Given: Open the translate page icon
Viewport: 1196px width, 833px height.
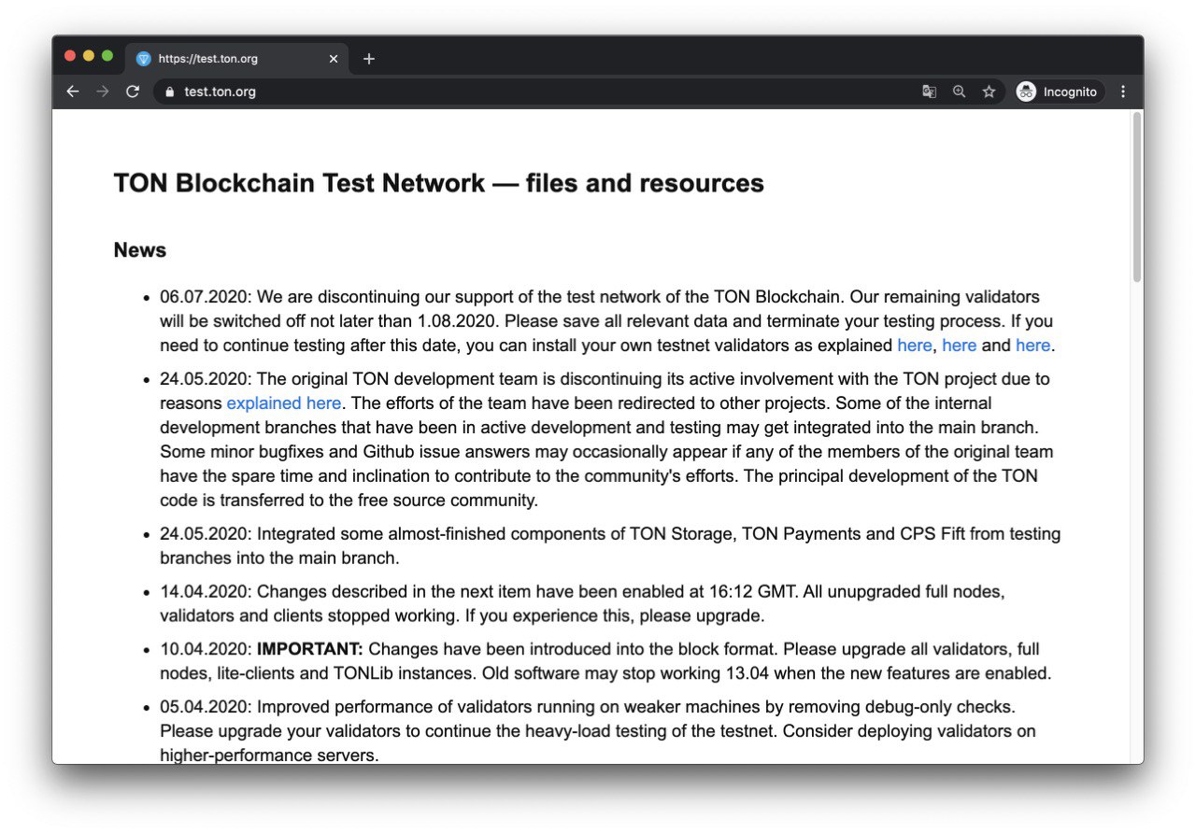Looking at the screenshot, I should point(929,92).
